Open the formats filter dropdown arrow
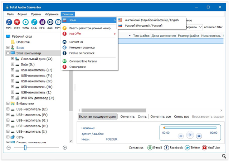 200,27
